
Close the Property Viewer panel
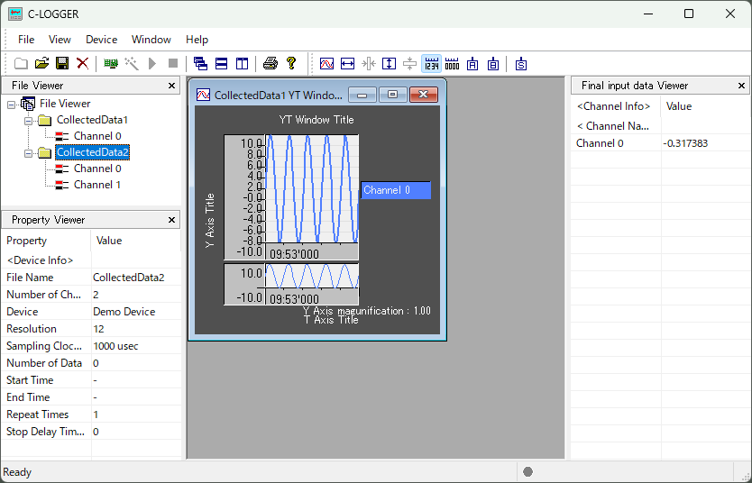[172, 220]
